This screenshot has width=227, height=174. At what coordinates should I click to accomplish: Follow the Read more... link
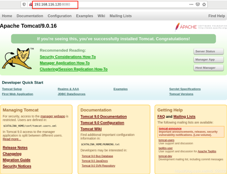[x=12, y=139]
